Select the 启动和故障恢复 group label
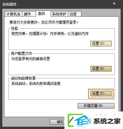Screen dimensions: 123x129 coord(23,78)
